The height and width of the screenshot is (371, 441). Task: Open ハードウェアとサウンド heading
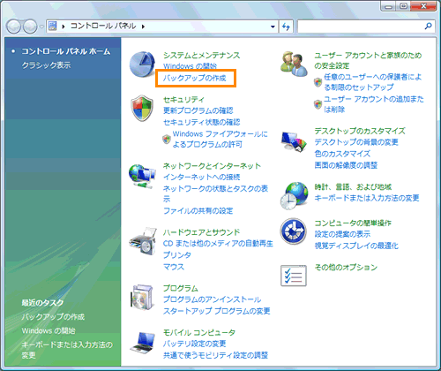202,232
